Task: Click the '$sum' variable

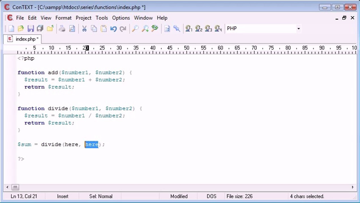Action: (x=24, y=144)
